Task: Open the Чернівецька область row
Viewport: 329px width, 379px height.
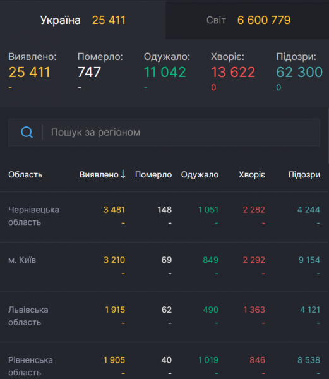Action: 164,217
